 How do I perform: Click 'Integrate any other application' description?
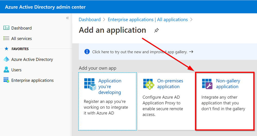tap(223, 103)
